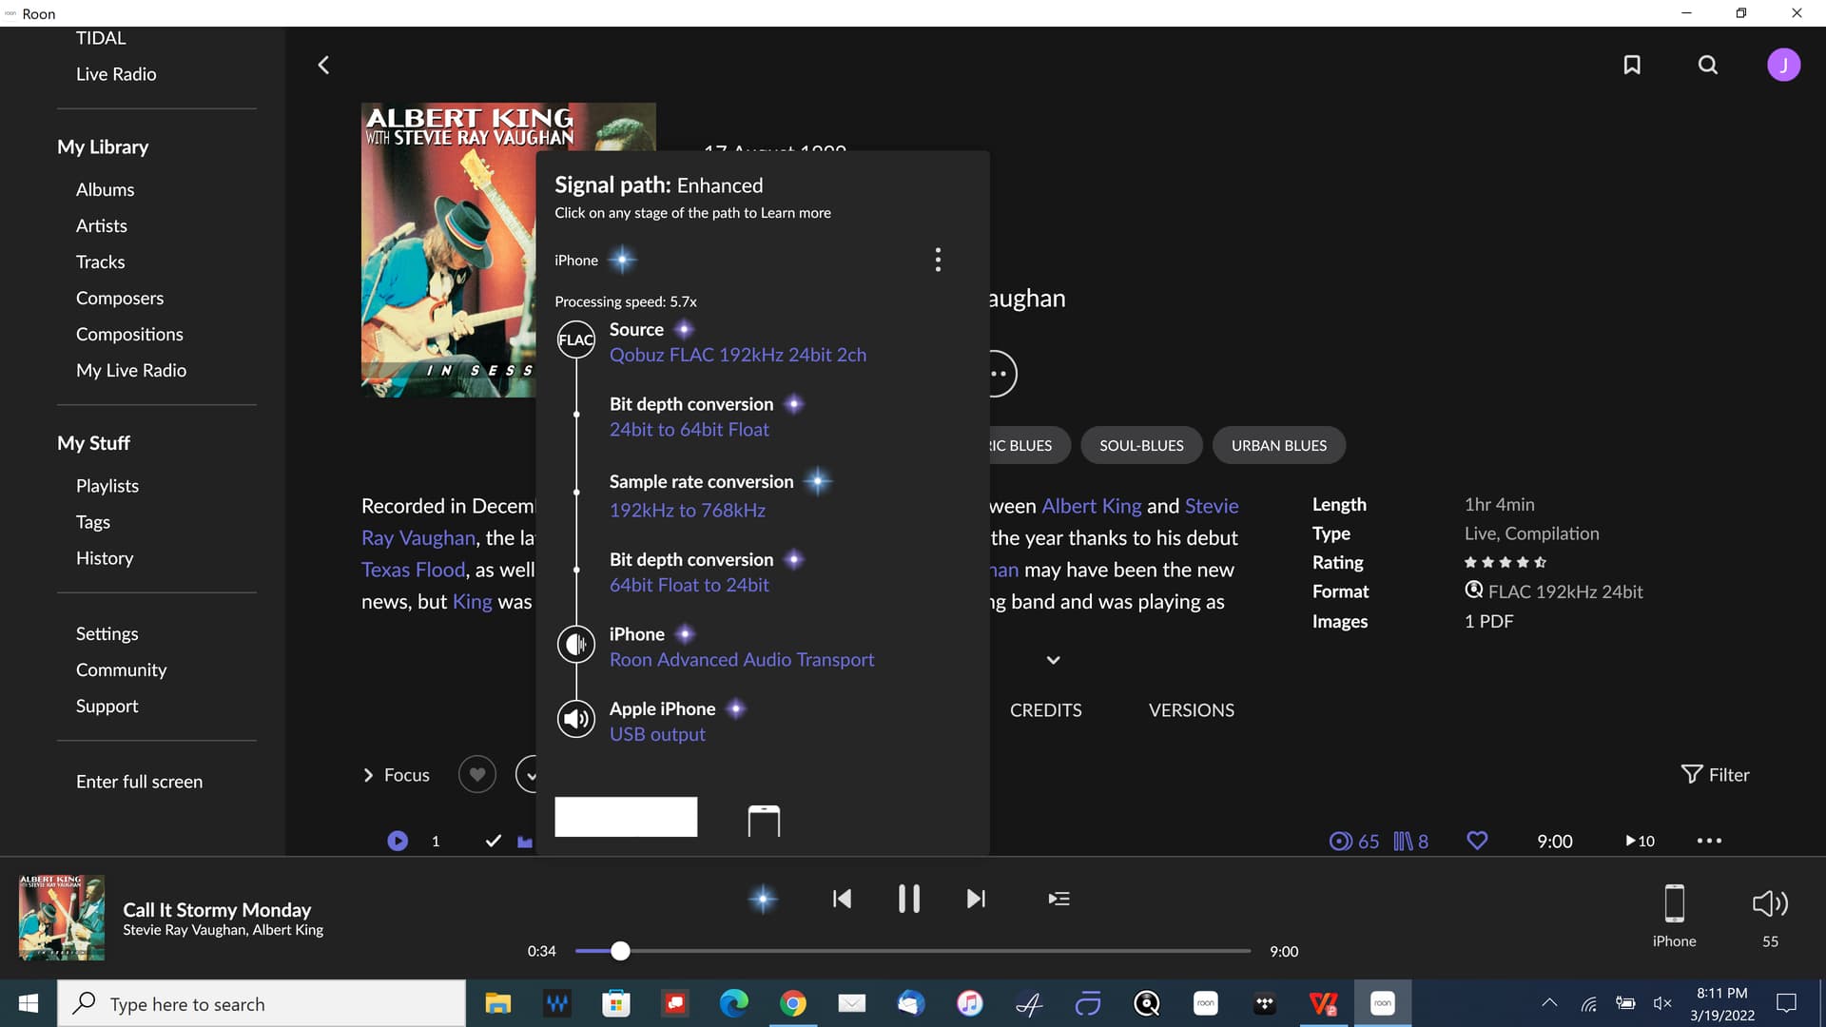Image resolution: width=1826 pixels, height=1027 pixels.
Task: Open the Filter dropdown
Action: pyautogui.click(x=1715, y=775)
